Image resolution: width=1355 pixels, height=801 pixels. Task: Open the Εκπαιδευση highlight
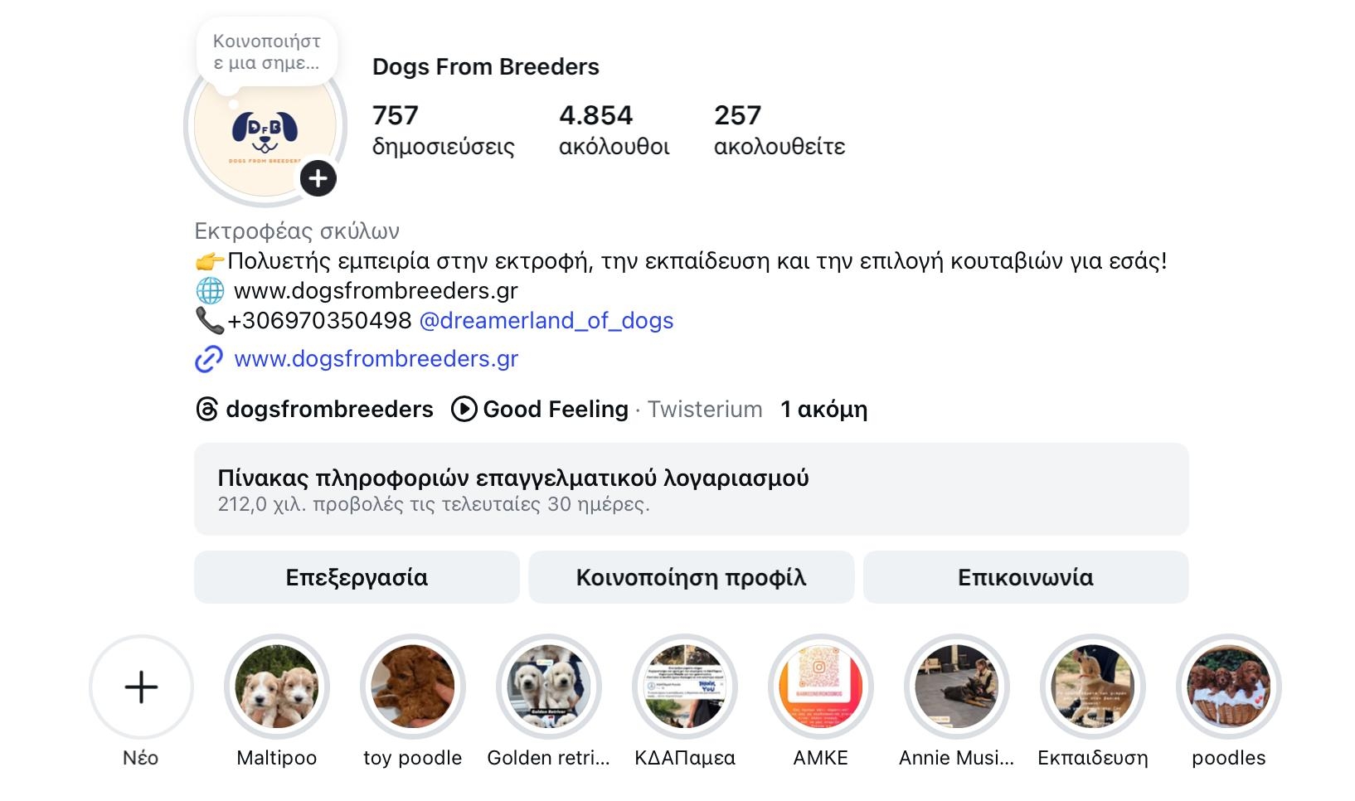pyautogui.click(x=1093, y=687)
